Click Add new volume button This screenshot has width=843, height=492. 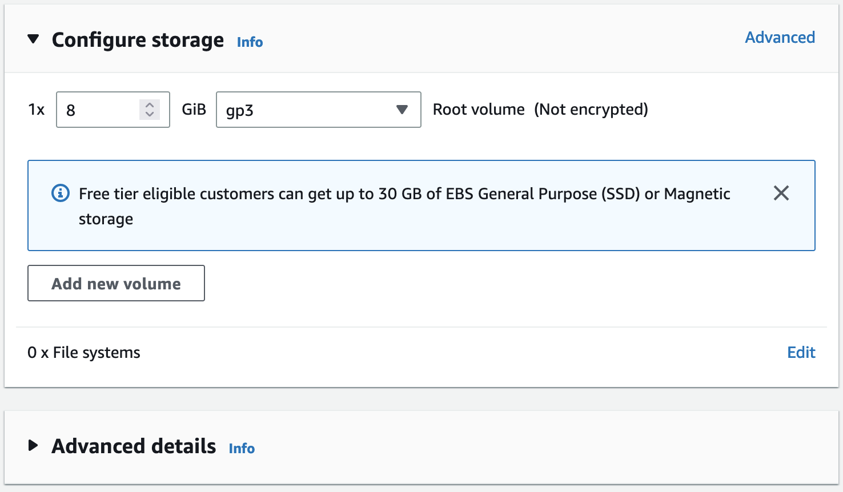click(x=116, y=283)
